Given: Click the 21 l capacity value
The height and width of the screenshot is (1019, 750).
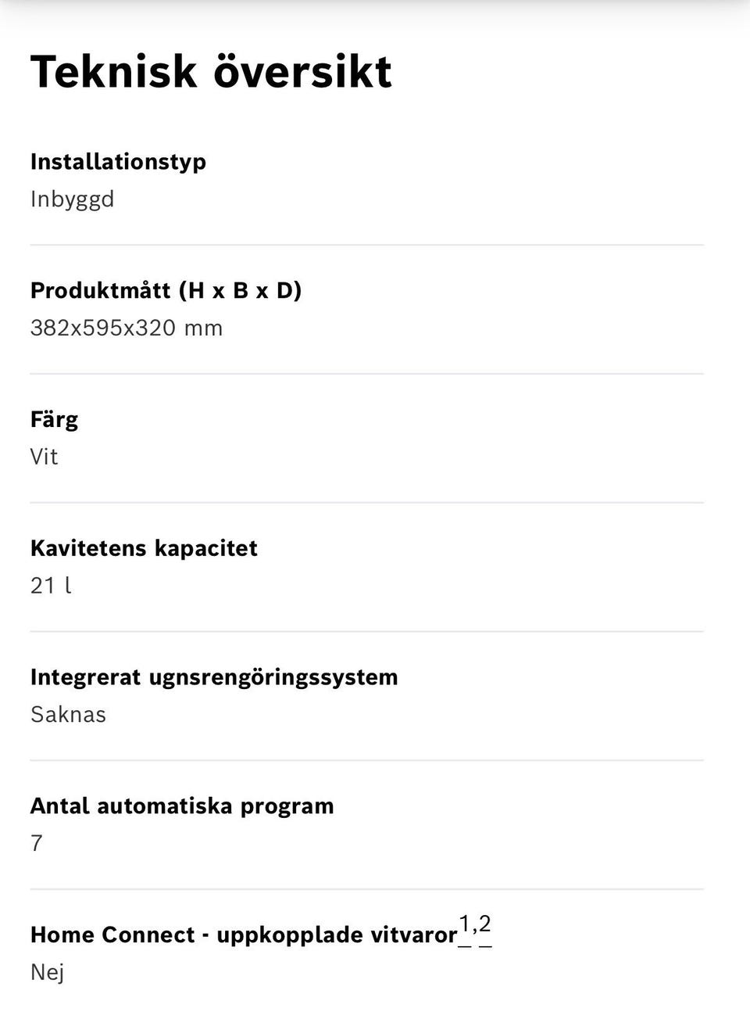Looking at the screenshot, I should pos(51,586).
